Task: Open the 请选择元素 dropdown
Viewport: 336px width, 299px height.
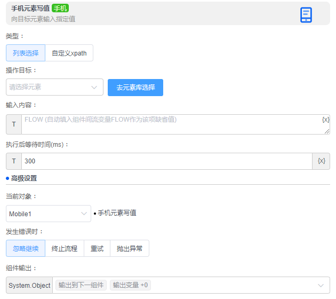Action: point(54,87)
